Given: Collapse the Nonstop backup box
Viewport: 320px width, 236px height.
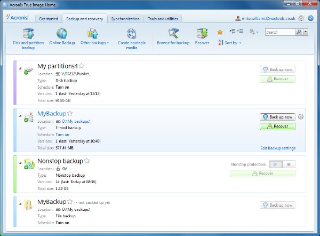Looking at the screenshot, I should 20,163.
